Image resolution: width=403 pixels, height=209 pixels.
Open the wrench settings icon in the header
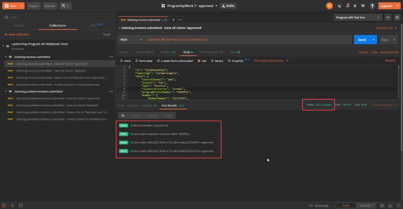pos(348,6)
